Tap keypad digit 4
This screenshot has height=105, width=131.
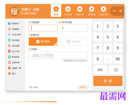tap(98, 37)
